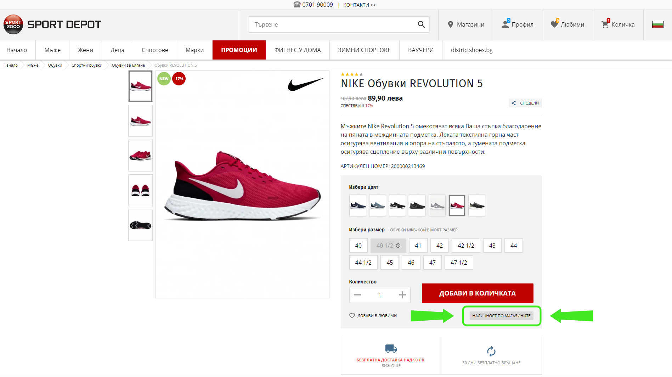Click the Nike swoosh brand logo
Viewport: 672px width, 377px height.
(x=305, y=84)
